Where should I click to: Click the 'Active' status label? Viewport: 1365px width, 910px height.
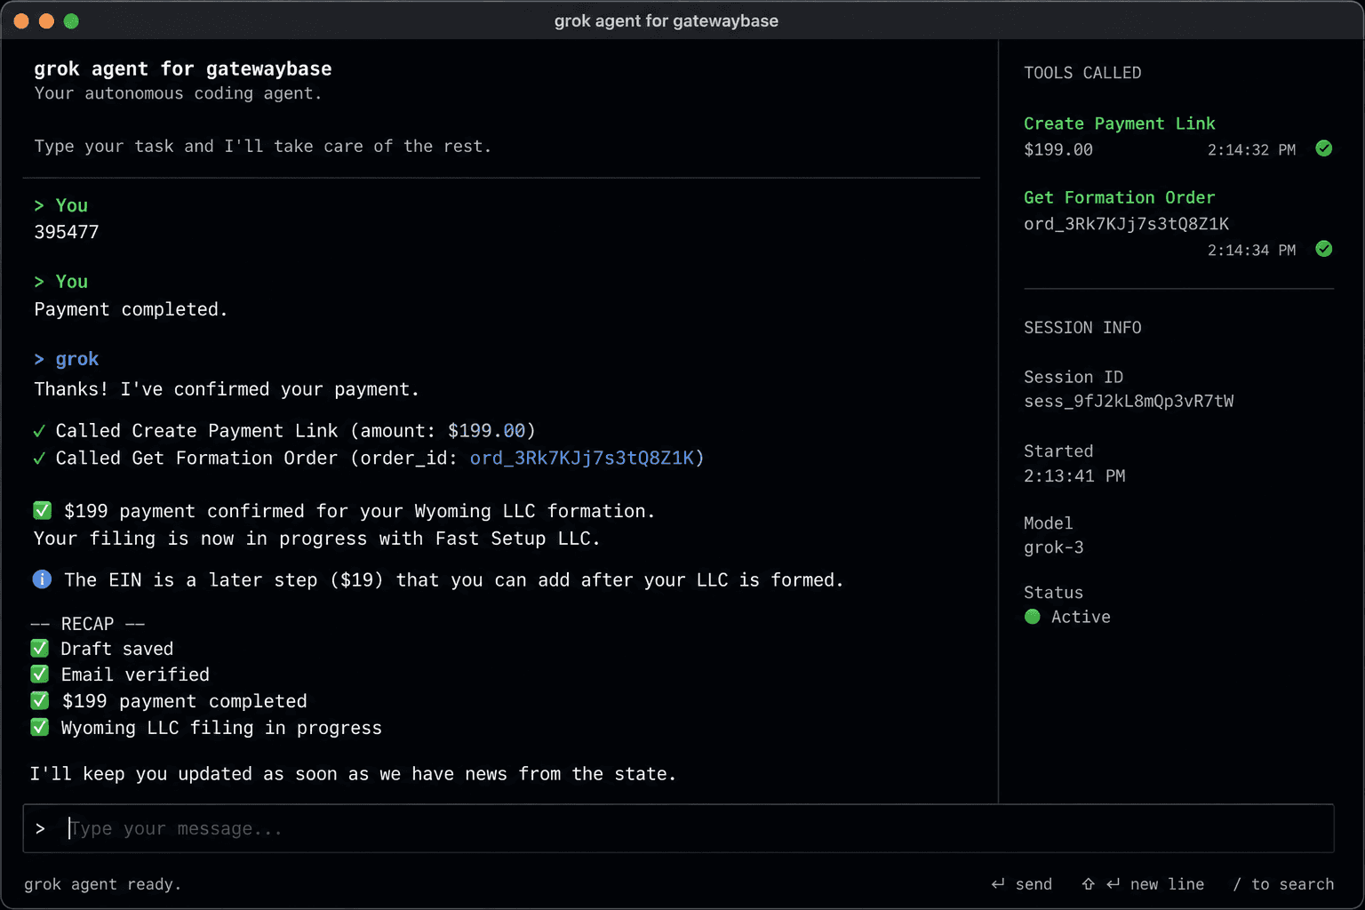click(x=1081, y=617)
